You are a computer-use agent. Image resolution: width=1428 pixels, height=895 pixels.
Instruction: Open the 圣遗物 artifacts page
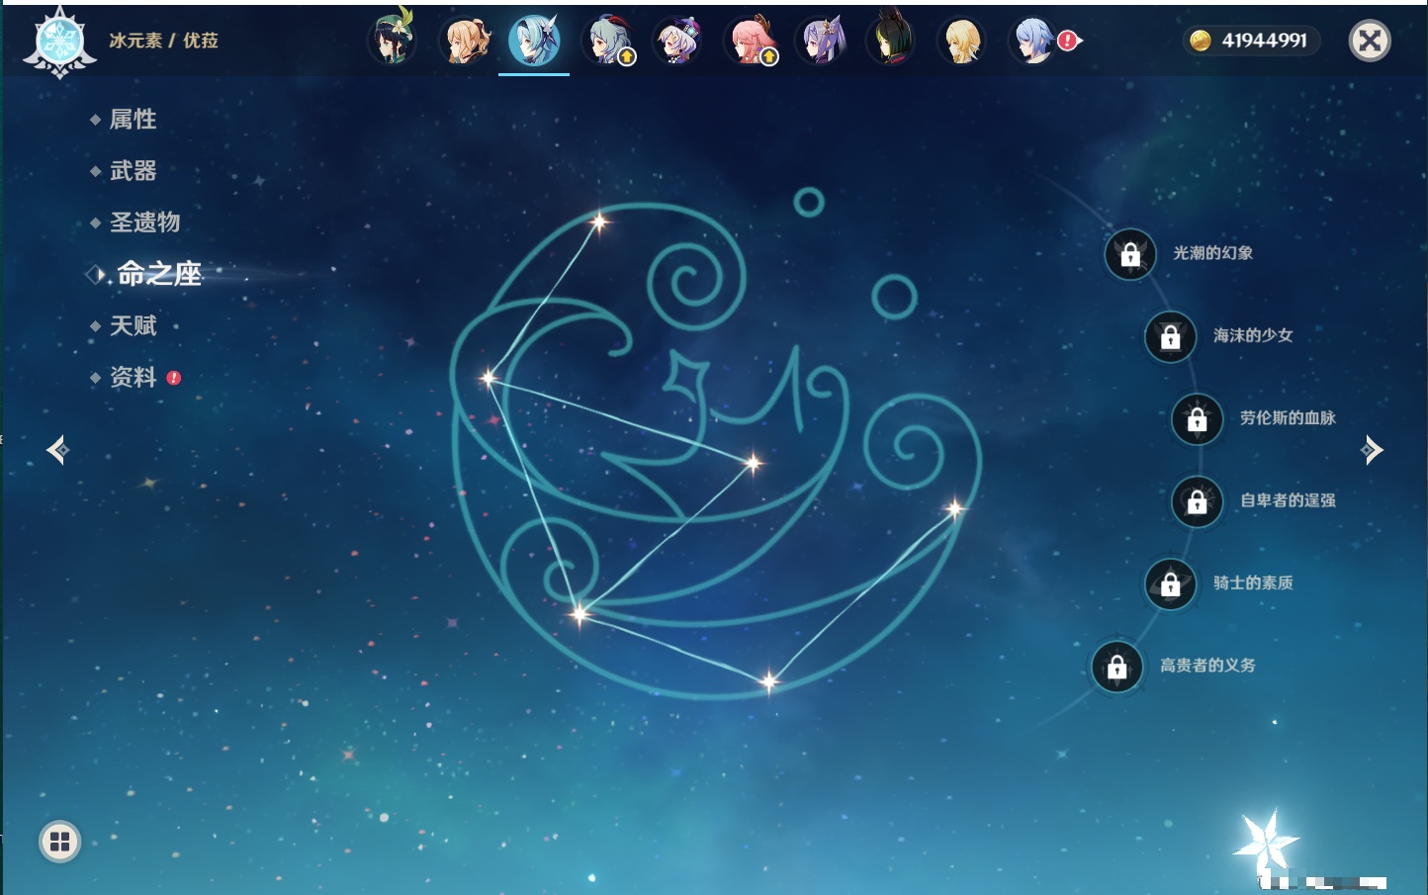[x=144, y=223]
